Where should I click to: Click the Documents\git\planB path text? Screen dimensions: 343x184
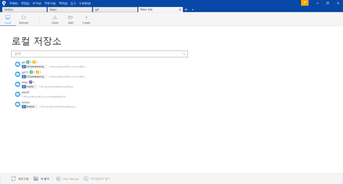coord(43,96)
